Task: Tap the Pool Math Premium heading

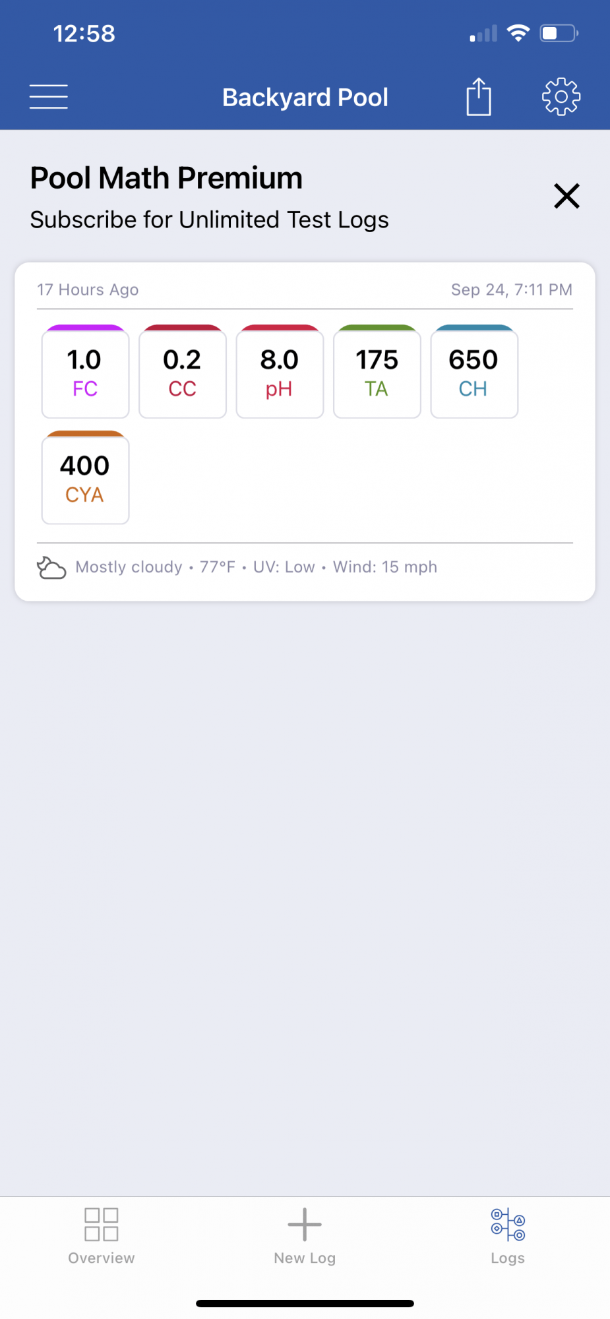Action: 167,178
